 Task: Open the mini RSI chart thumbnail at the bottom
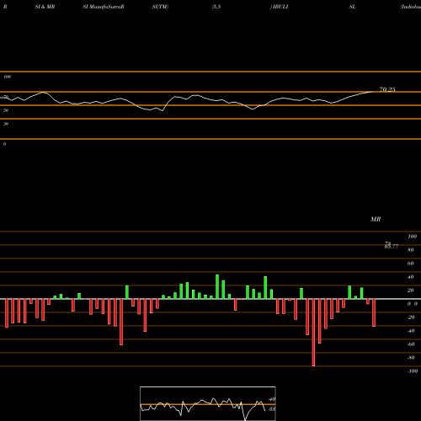tap(207, 403)
